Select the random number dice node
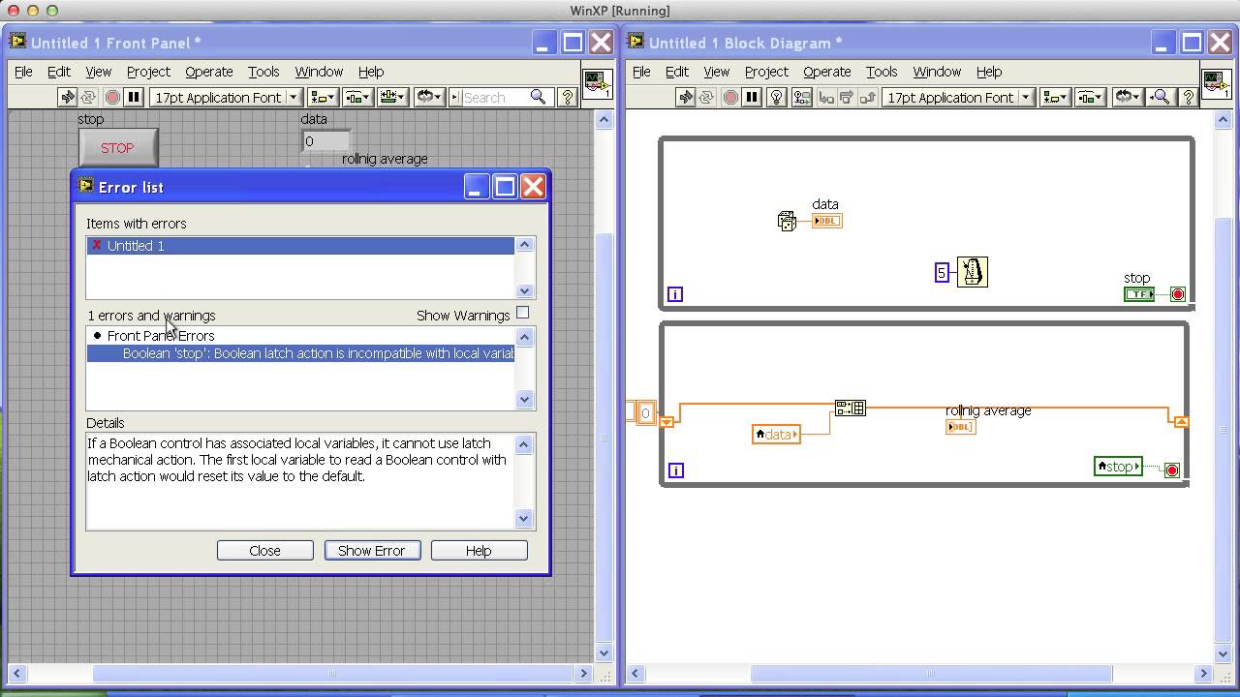 (787, 221)
